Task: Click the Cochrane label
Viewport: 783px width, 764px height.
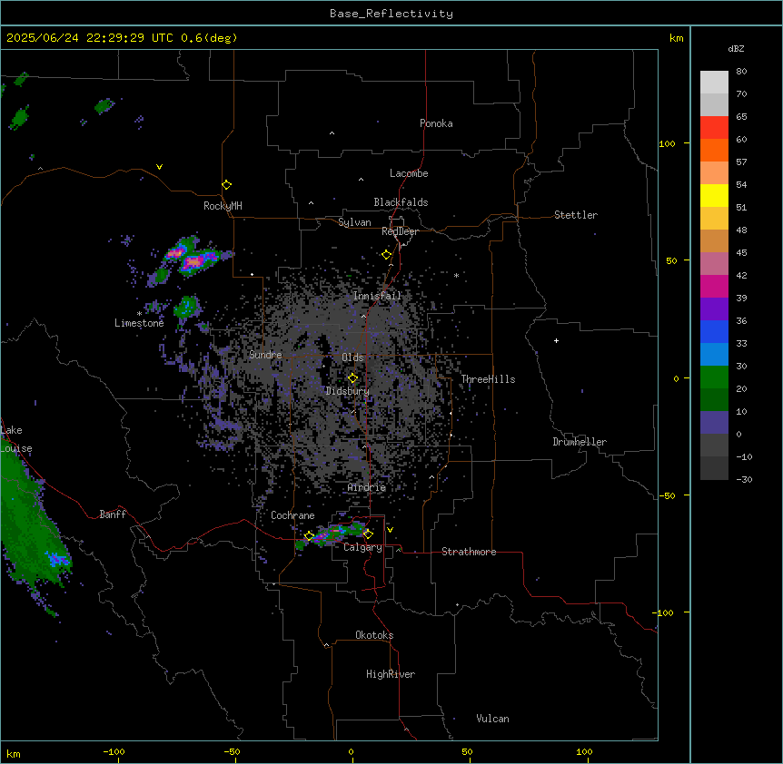Action: coord(292,515)
